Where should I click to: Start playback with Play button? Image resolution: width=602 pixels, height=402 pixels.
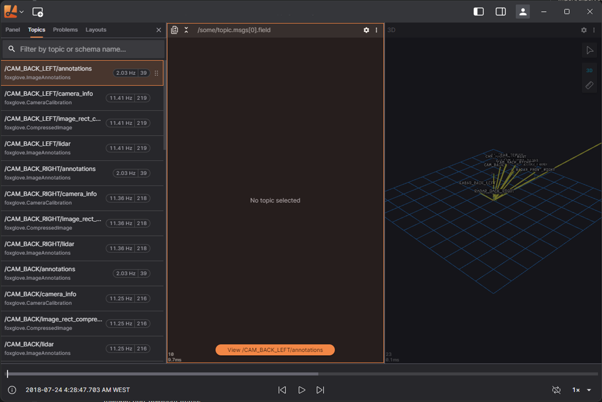tap(301, 390)
